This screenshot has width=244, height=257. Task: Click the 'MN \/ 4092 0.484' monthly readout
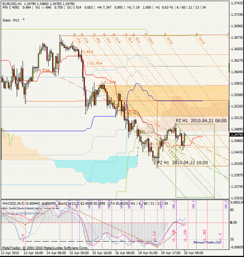pos(17,7)
